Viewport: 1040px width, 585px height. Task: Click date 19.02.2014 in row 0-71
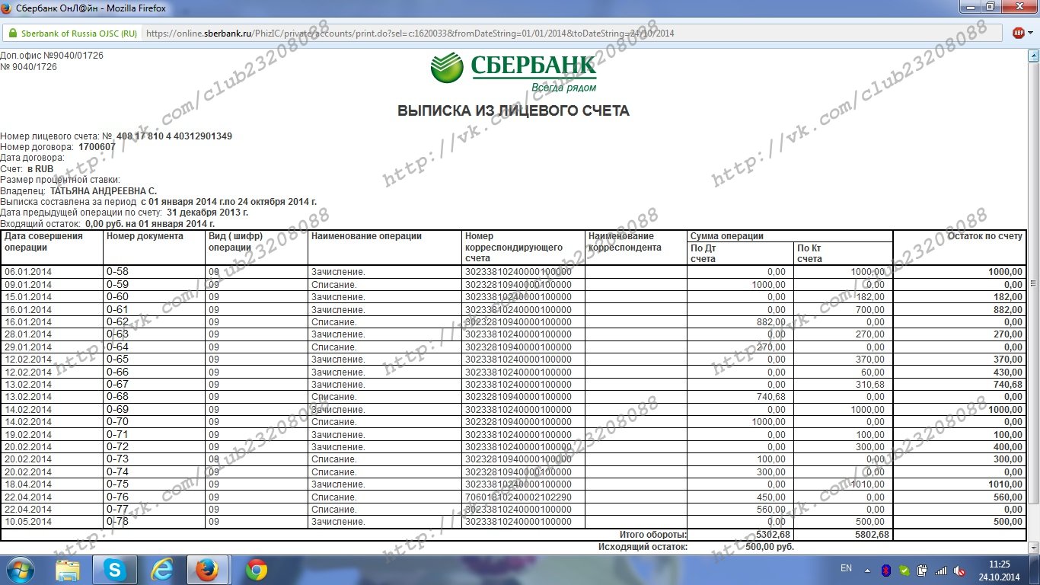(28, 435)
